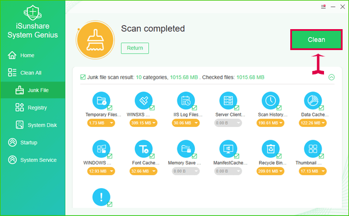The image size is (349, 216).
Task: Open System Disk in the sidebar
Action: (x=33, y=125)
